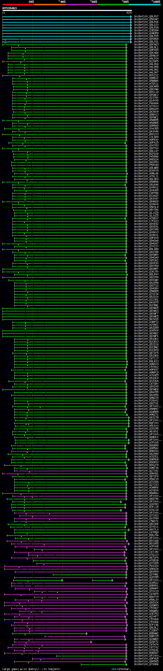Viewport: 163px width, 671px height.
Task: Open hit UniRef100_Q9M602
Action: click(146, 78)
